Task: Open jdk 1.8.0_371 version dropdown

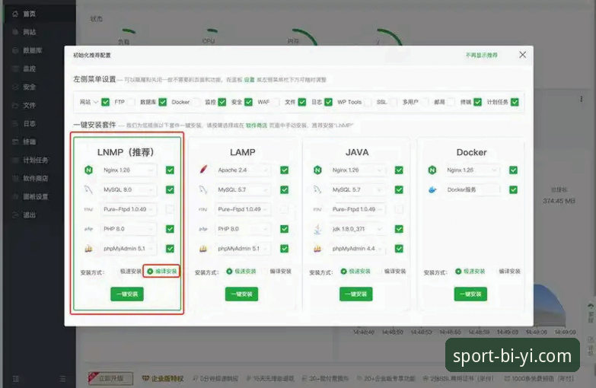Action: [x=357, y=229]
